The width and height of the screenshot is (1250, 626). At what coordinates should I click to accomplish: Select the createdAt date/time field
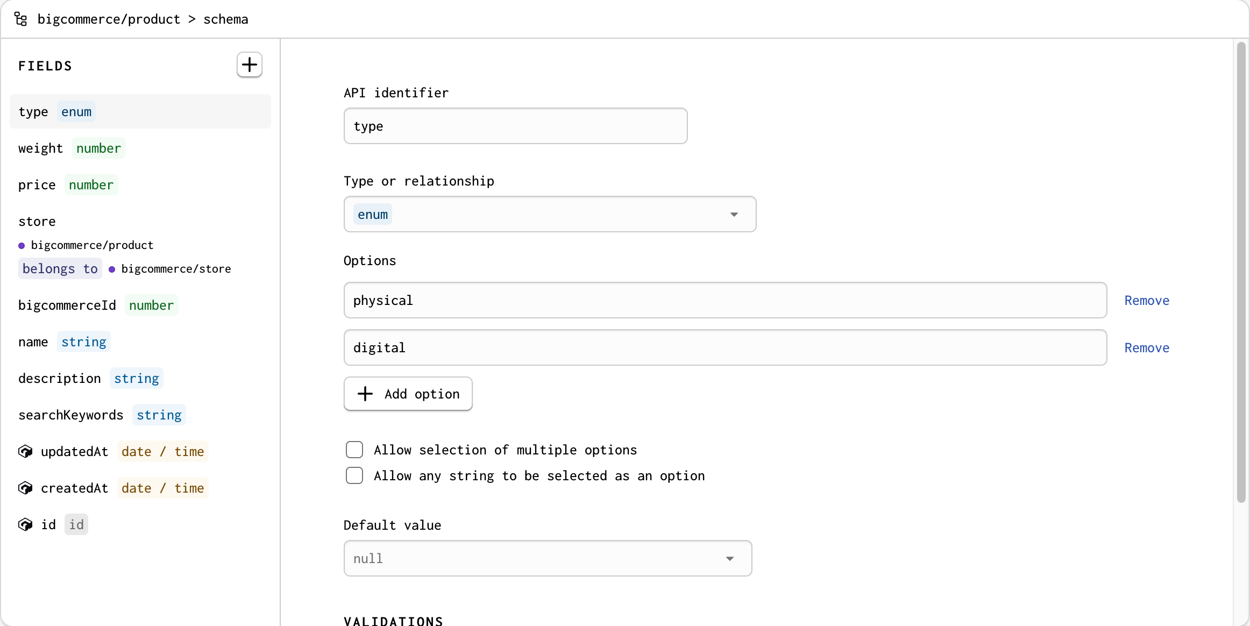pyautogui.click(x=140, y=488)
